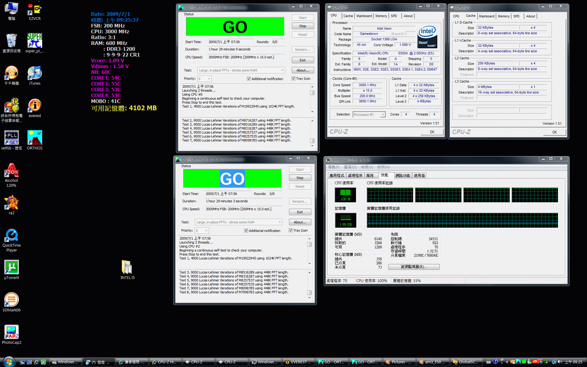Click Stop in Orthos CPU #2 window
This screenshot has height=367, width=587.
[300, 178]
